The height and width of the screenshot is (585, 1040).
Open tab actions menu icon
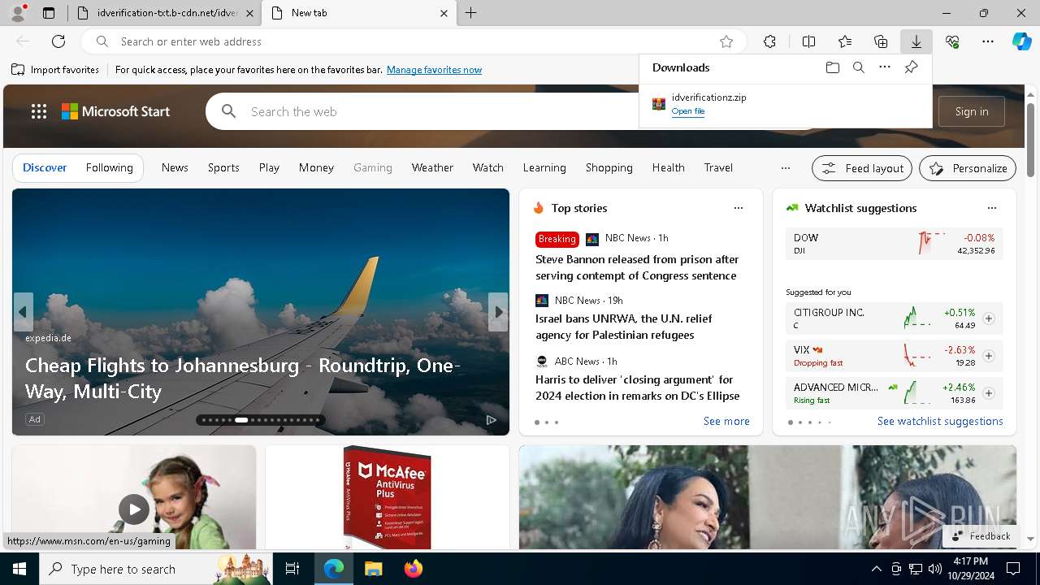49,13
